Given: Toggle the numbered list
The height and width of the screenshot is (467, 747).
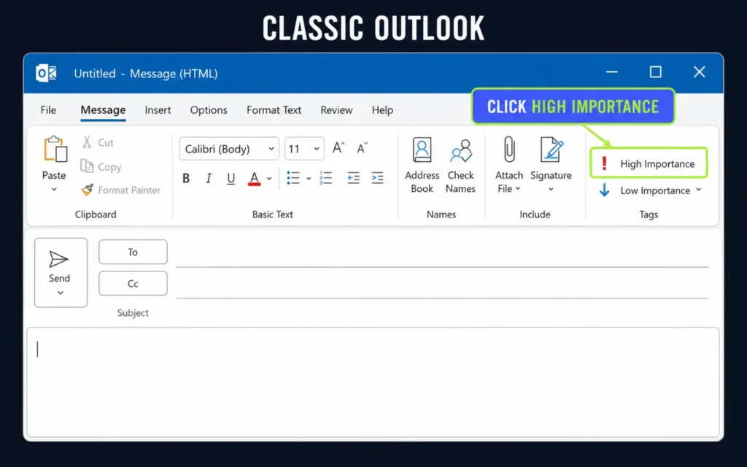Looking at the screenshot, I should (326, 178).
